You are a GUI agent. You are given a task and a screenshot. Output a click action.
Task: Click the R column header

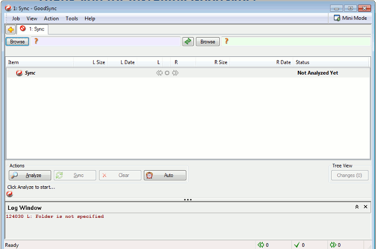[183, 62]
